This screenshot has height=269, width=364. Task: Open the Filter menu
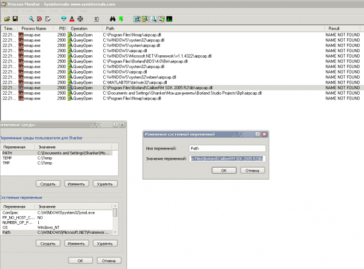pos(41,11)
